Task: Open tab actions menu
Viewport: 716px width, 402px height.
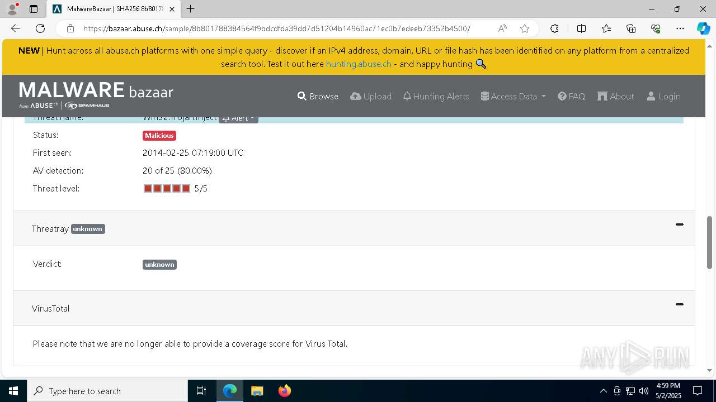Action: (34, 9)
